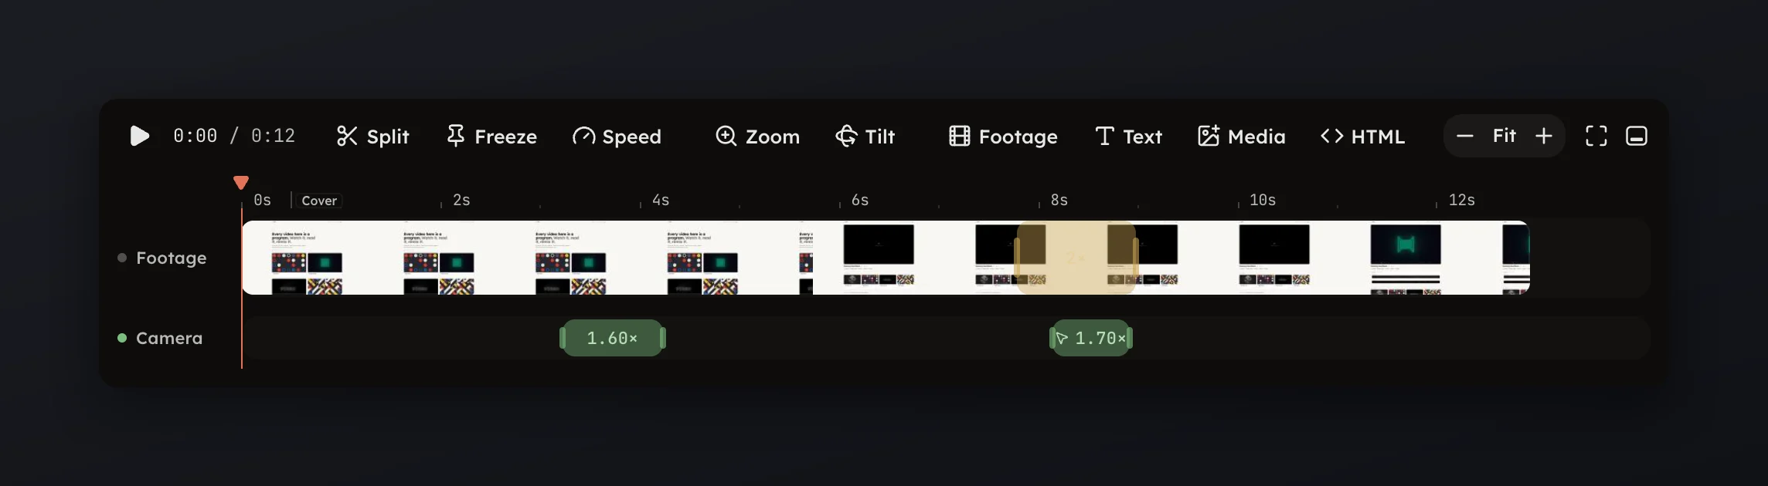
Task: Select the 1.70× camera zoom clip
Action: coord(1091,338)
